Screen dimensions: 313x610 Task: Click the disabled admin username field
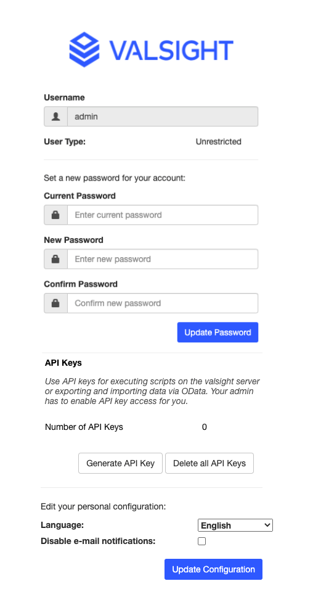(x=163, y=117)
